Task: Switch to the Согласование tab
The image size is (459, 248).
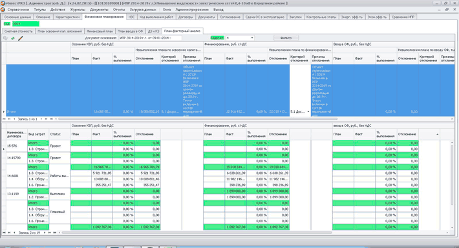Action: (x=230, y=17)
